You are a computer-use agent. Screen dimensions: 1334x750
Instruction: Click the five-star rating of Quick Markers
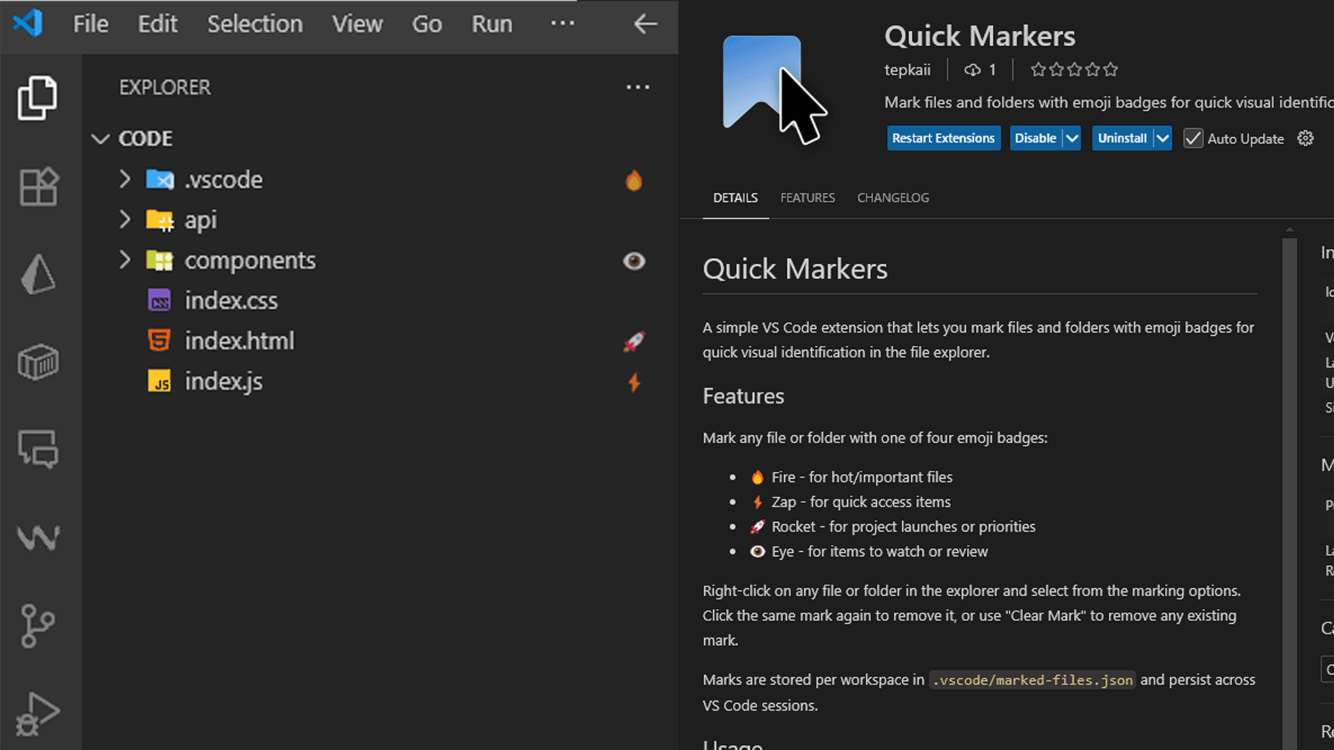click(x=1074, y=69)
